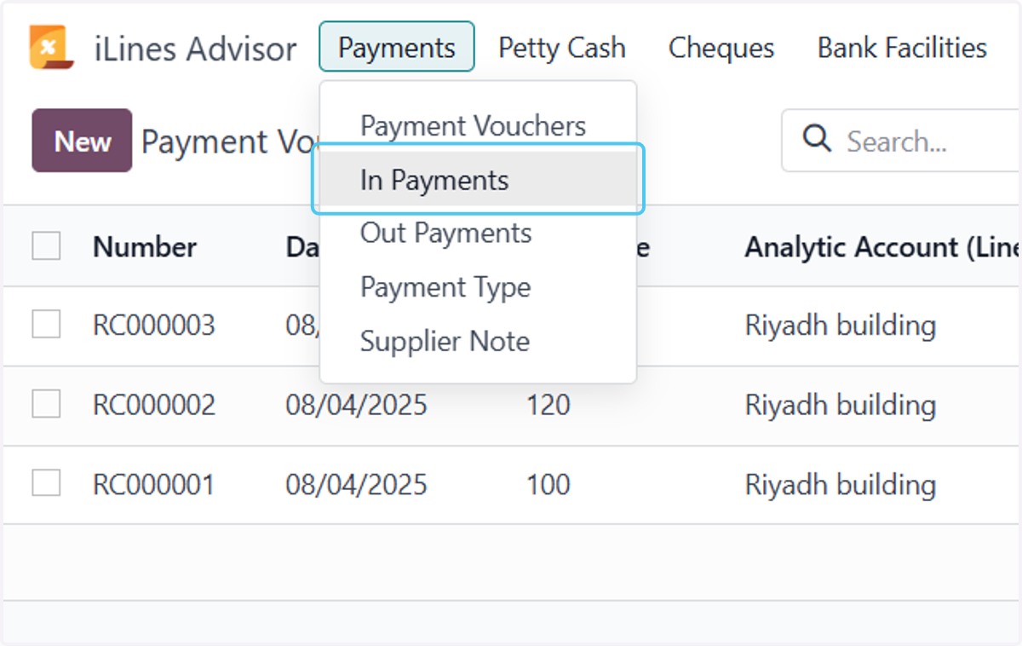The width and height of the screenshot is (1022, 646).
Task: Open voucher RC000003
Action: [154, 325]
